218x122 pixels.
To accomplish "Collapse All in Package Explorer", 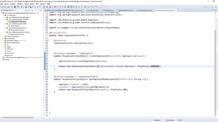I will coord(26,11).
